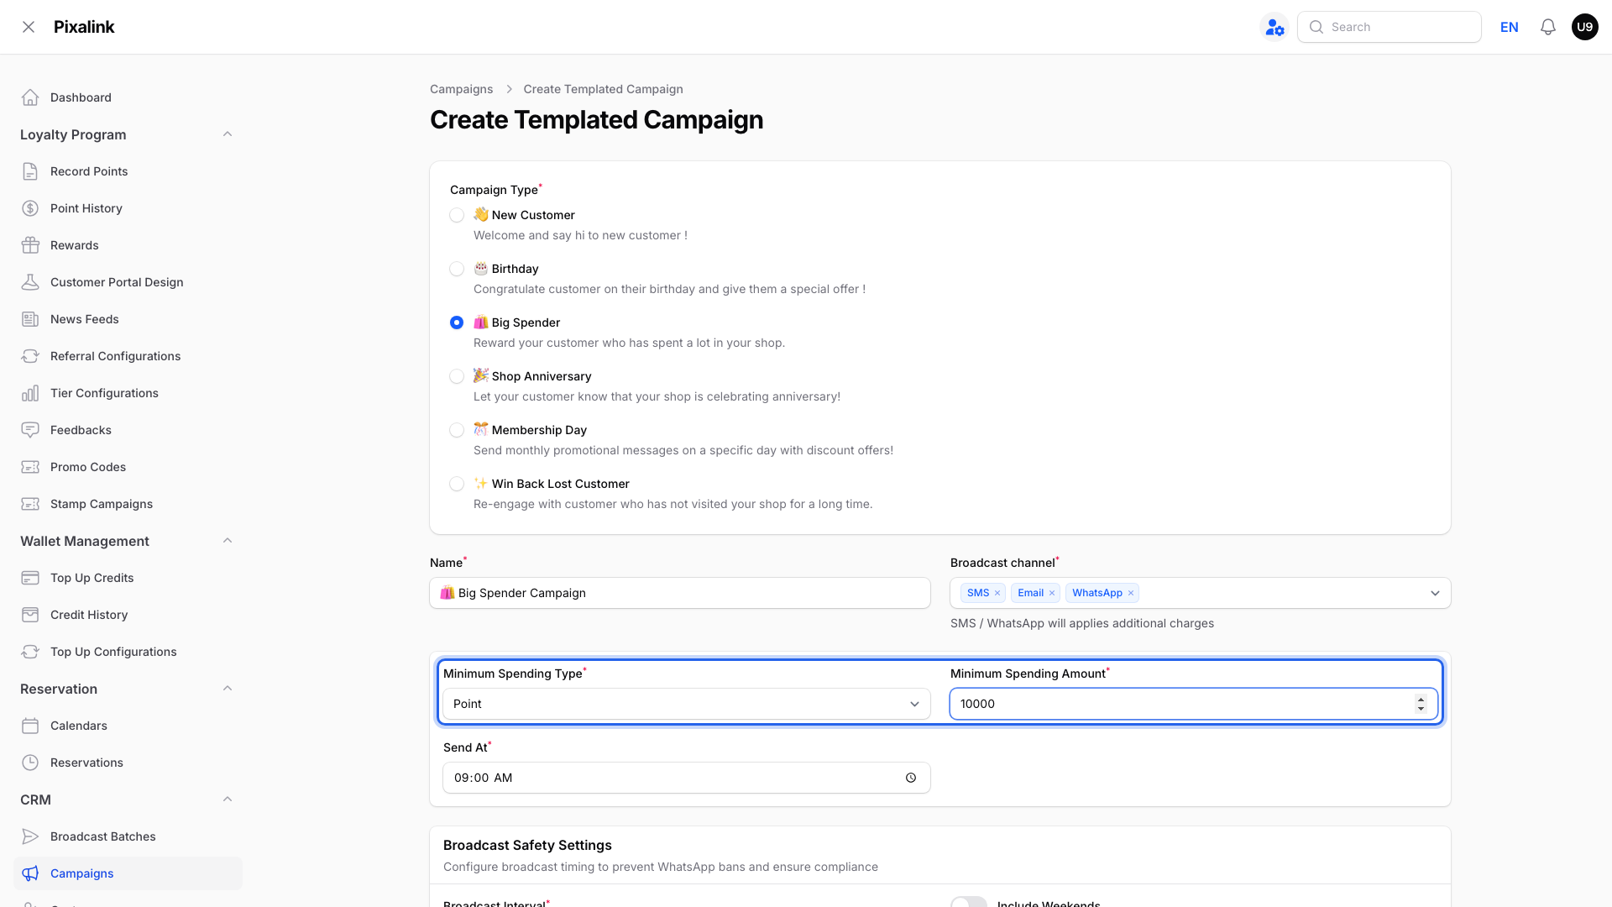This screenshot has height=907, width=1612.
Task: Focus the campaign Name input field
Action: (x=680, y=593)
